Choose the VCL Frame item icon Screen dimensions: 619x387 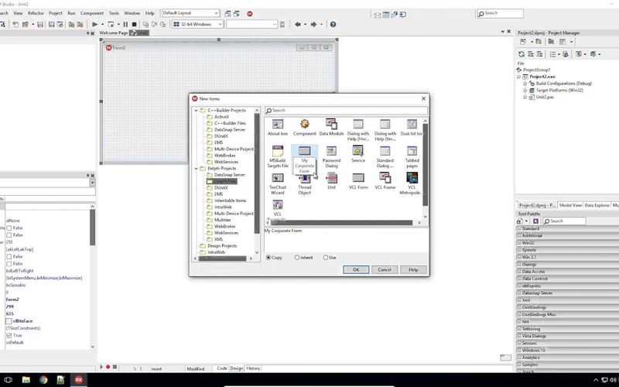(x=385, y=178)
